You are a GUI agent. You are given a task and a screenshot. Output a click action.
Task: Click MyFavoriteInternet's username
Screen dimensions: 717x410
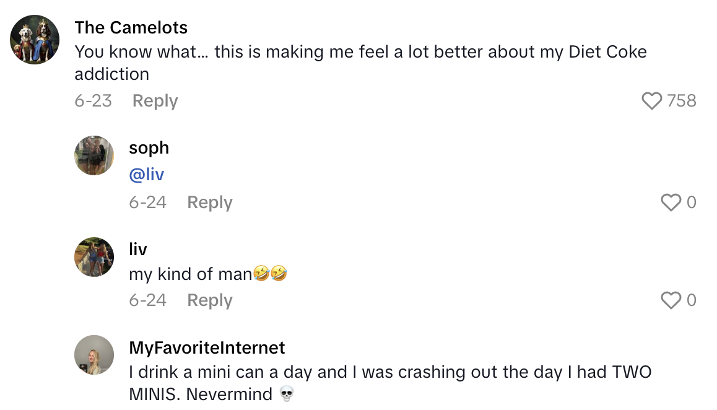(207, 347)
